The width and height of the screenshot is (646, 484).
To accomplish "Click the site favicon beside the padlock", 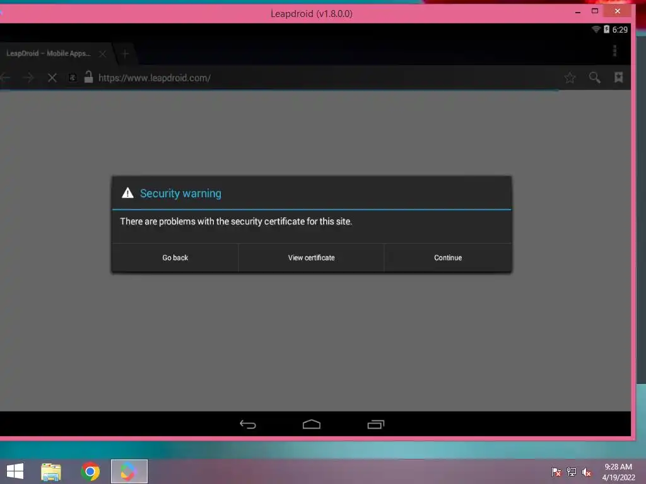I will click(73, 78).
